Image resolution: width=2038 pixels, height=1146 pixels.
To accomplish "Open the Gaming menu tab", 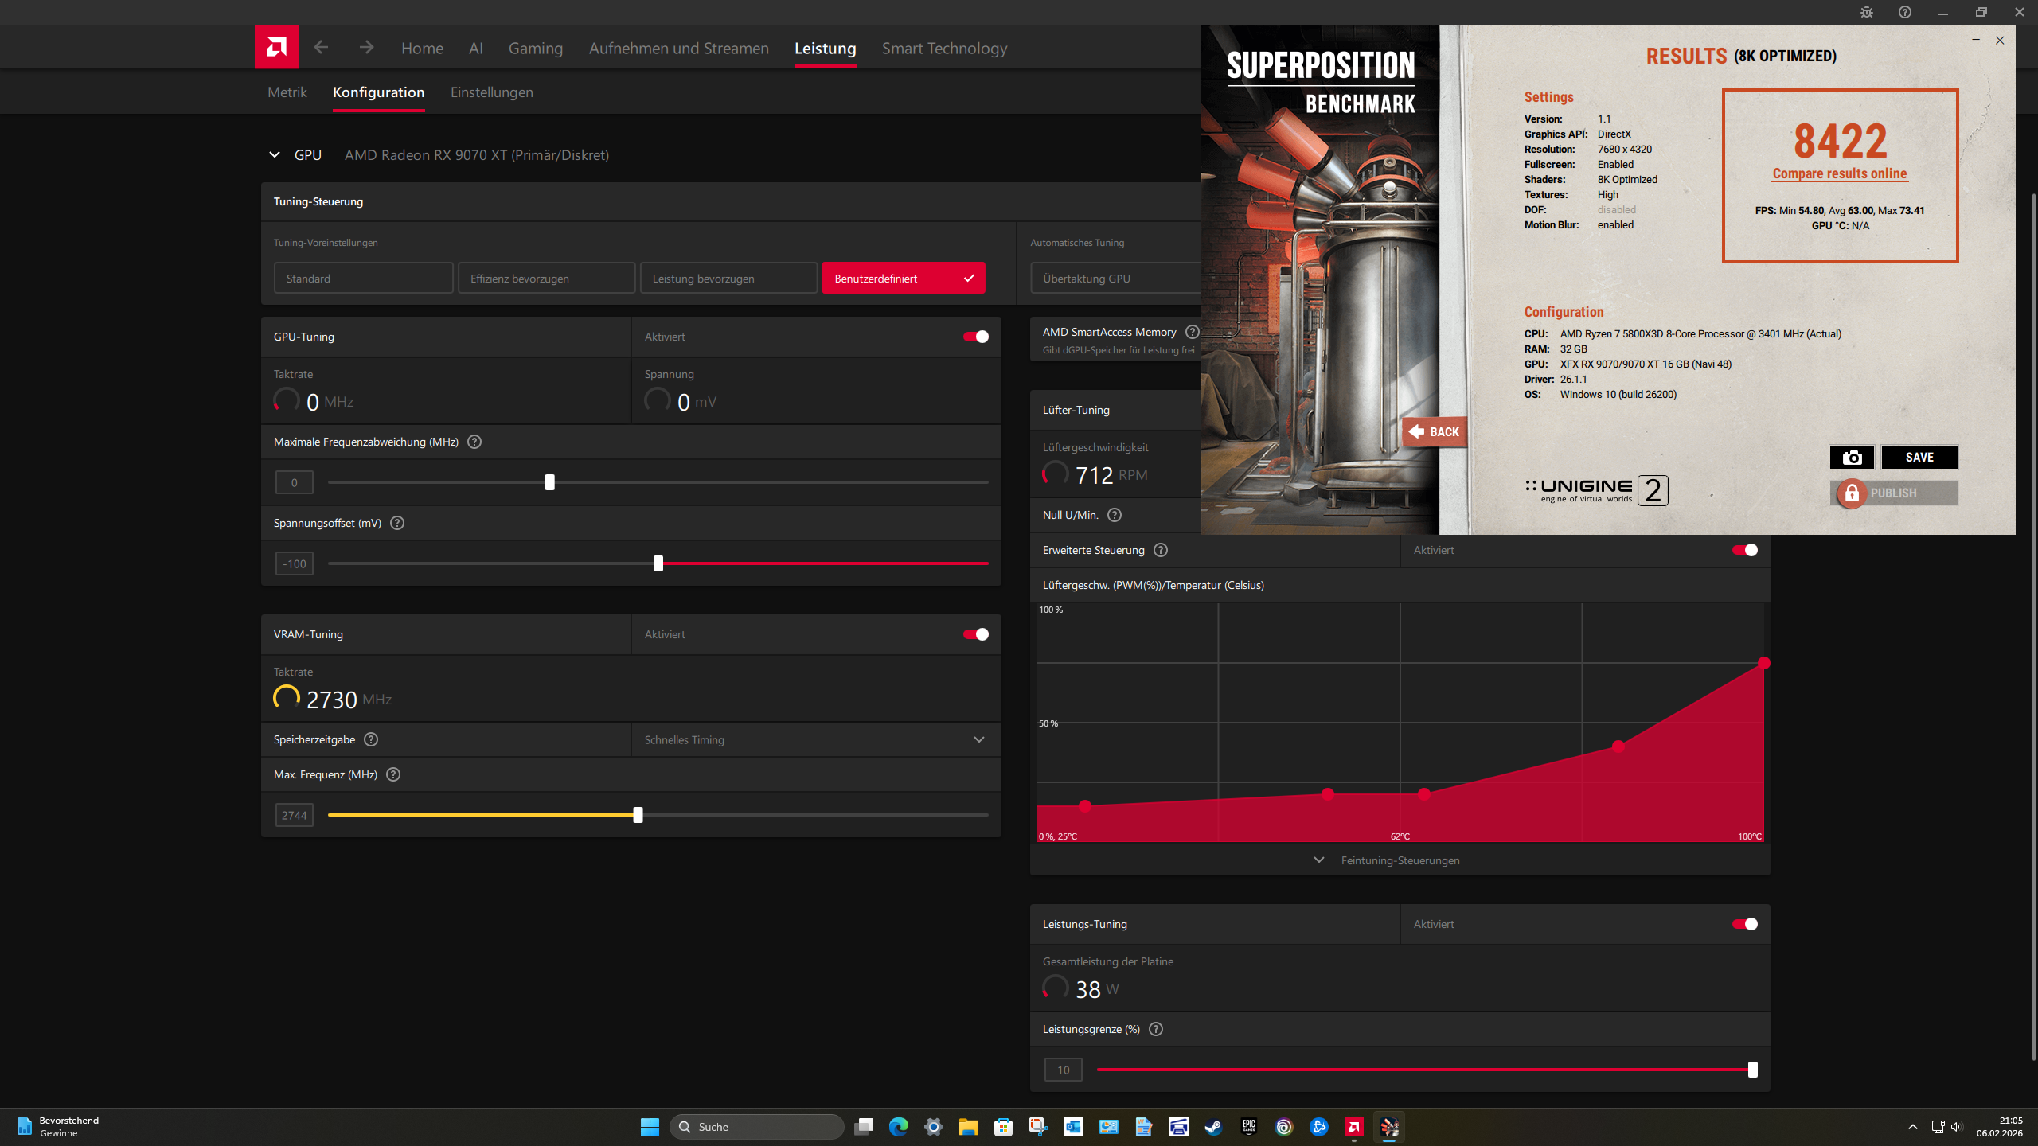I will (535, 49).
